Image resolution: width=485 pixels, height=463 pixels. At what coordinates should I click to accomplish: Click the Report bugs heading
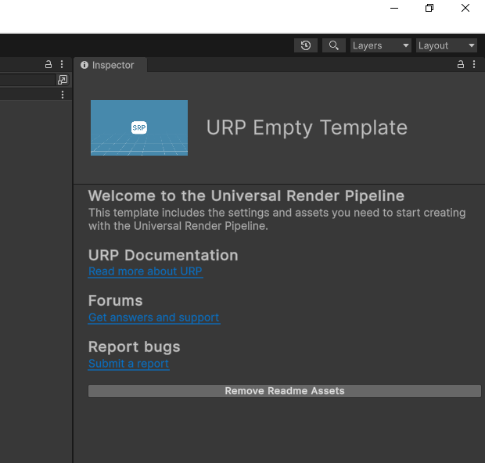pos(135,347)
